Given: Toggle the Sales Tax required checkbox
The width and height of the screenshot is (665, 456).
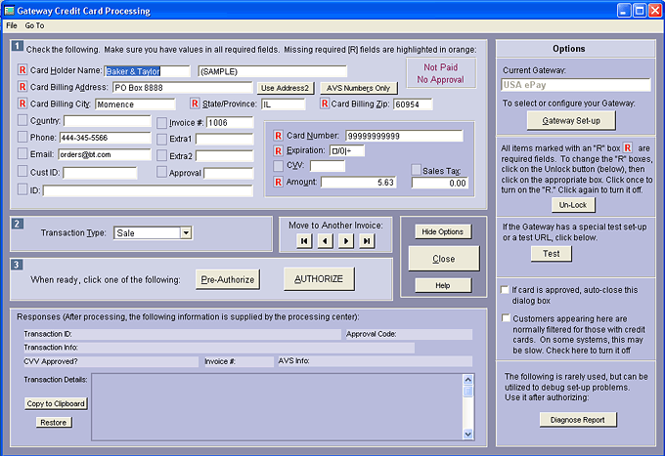Looking at the screenshot, I should pyautogui.click(x=416, y=169).
